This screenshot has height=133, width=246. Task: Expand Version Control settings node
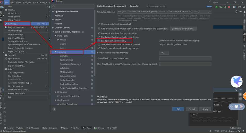[x=53, y=28]
